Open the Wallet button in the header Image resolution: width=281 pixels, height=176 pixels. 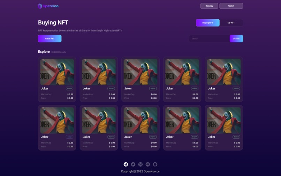point(231,6)
